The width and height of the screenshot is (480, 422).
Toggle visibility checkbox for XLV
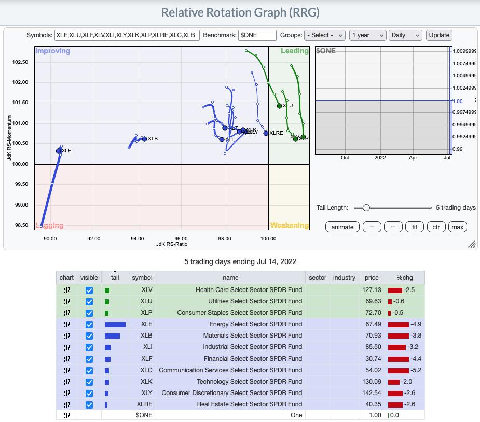coord(89,290)
